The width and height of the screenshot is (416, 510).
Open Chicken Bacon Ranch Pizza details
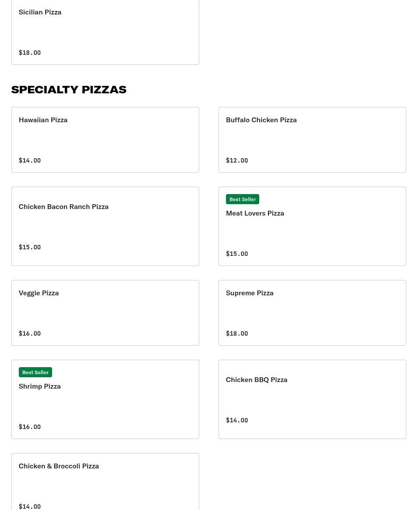click(105, 226)
